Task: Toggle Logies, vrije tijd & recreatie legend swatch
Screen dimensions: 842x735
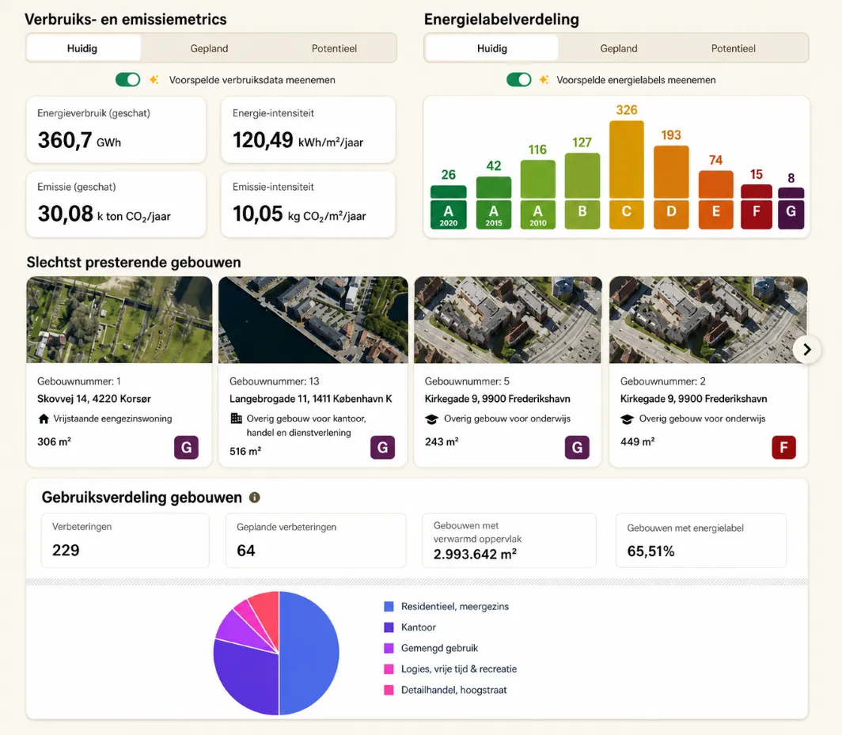Action: pyautogui.click(x=389, y=669)
